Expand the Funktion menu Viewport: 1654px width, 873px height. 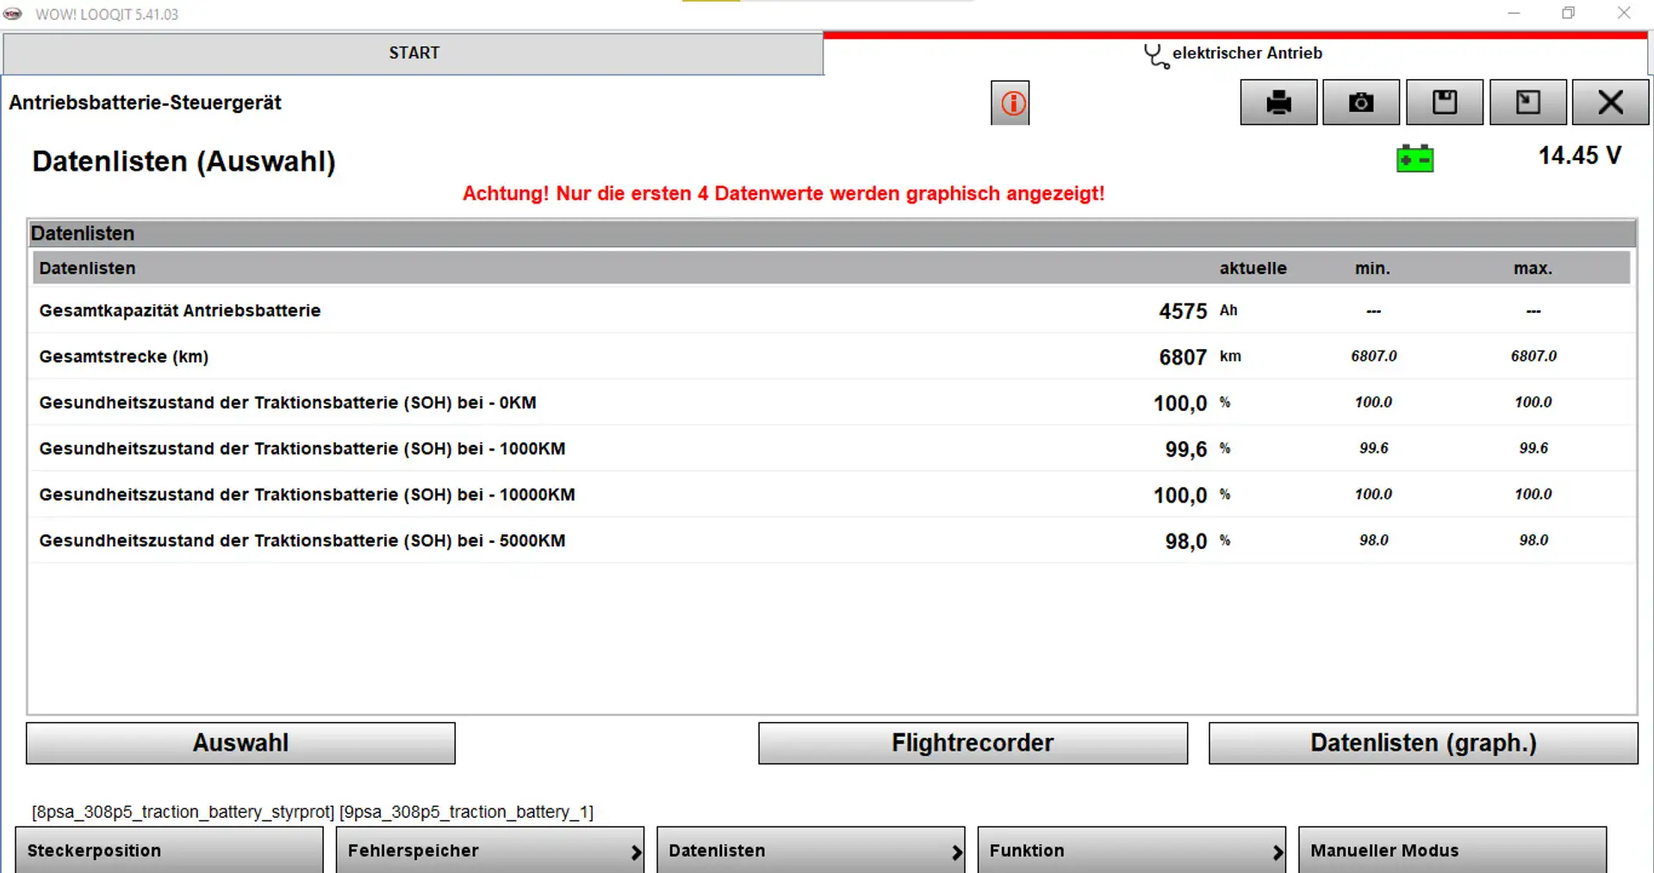tap(1131, 851)
